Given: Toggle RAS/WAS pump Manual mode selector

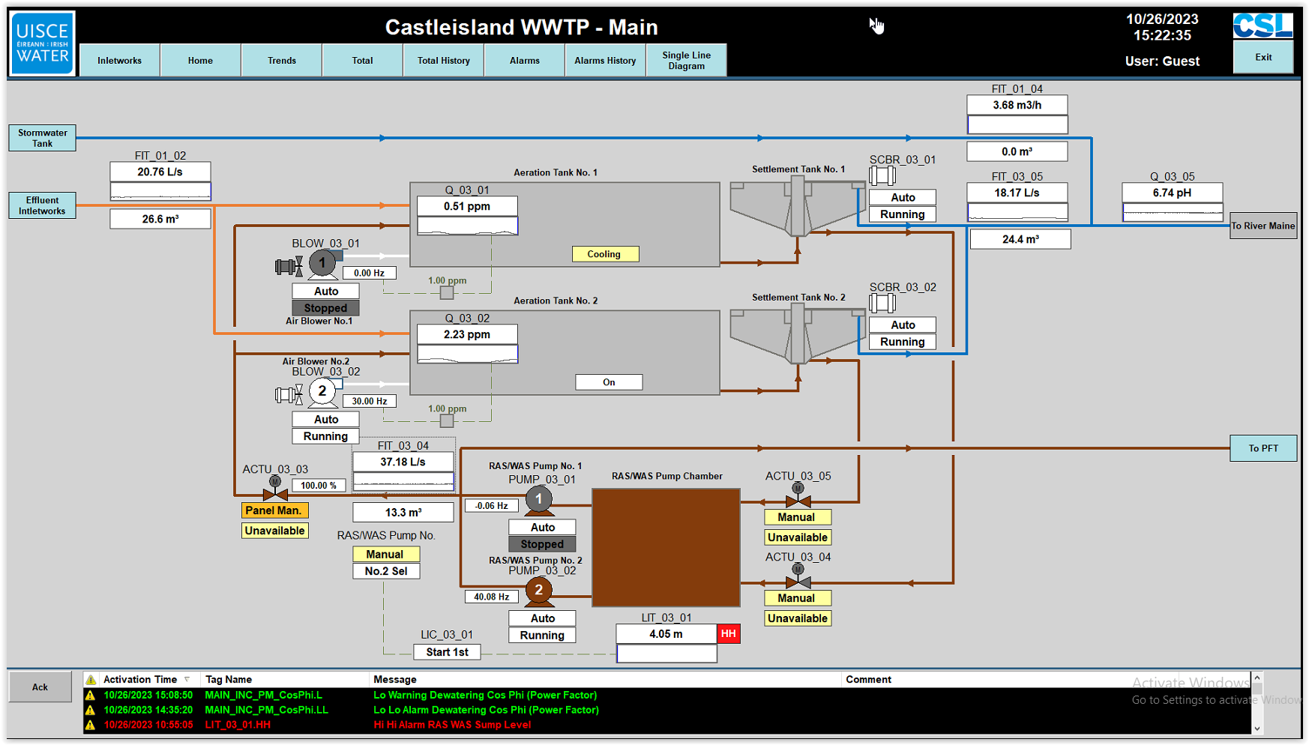Looking at the screenshot, I should [385, 555].
